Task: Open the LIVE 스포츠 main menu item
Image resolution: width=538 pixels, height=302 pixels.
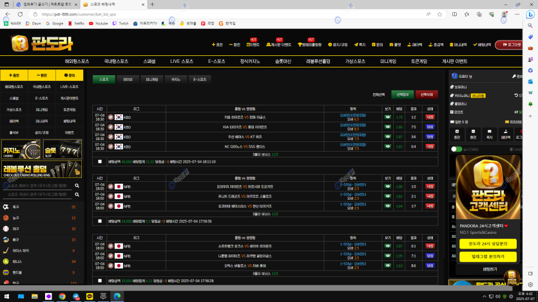Action: [182, 61]
